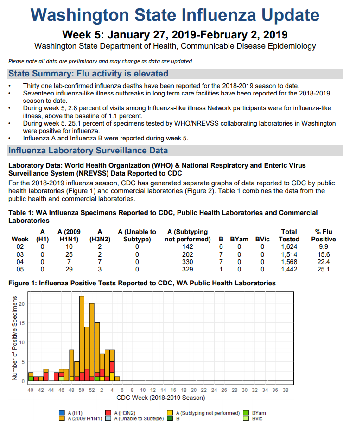Image resolution: width=343 pixels, height=423 pixels.
Task: Click the State Summary section heading
Action: click(x=89, y=74)
